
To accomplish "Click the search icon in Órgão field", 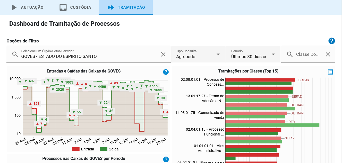I will click(15, 54).
